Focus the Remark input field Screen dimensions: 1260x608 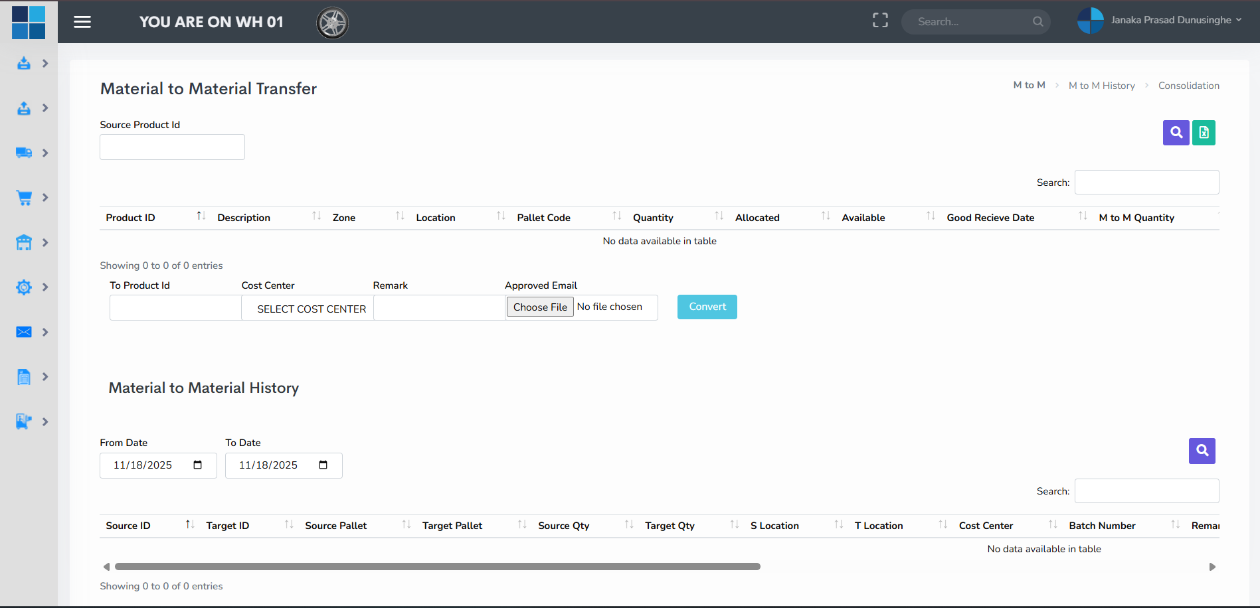pos(439,308)
